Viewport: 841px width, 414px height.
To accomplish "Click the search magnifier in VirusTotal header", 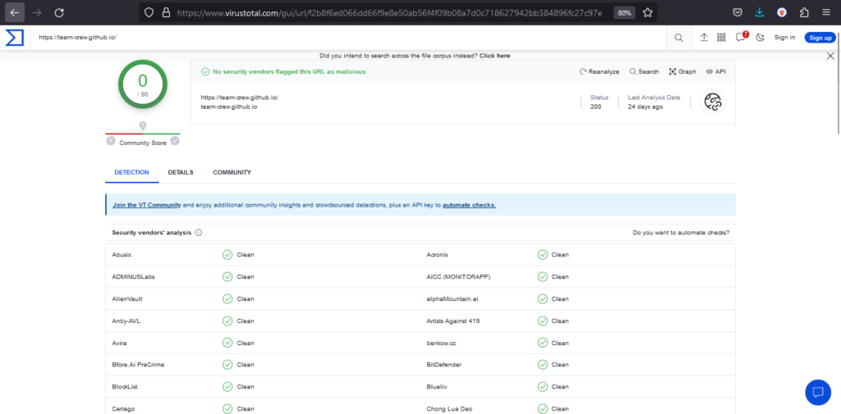I will (678, 38).
